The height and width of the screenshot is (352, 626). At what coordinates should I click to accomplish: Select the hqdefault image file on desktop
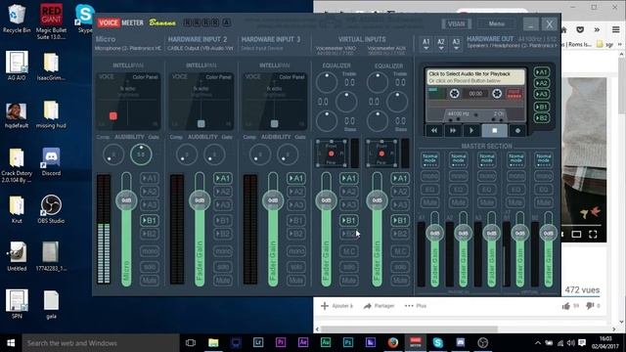[x=17, y=115]
